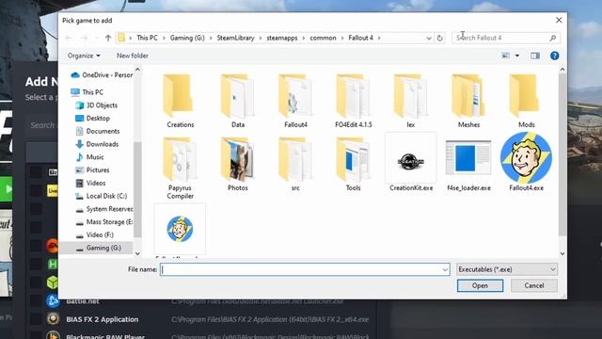Click navigation pane scroll up arrow
The width and height of the screenshot is (602, 339).
tap(137, 70)
